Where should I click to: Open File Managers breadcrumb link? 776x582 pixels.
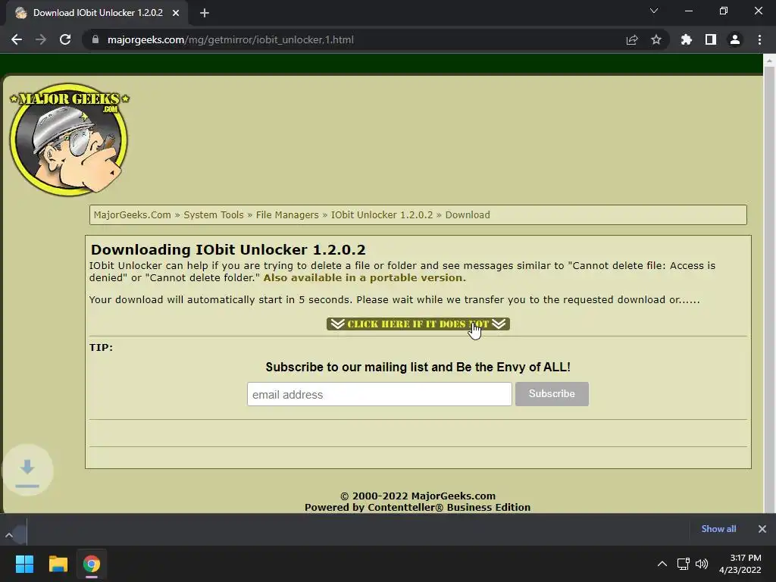click(x=287, y=214)
